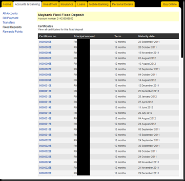Open the Mobile Banking tab
Screen dimensions: 185x181
(x=99, y=4)
